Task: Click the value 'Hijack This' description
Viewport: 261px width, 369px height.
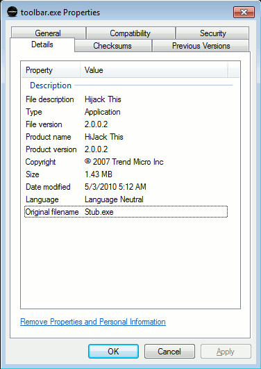Action: [x=103, y=99]
